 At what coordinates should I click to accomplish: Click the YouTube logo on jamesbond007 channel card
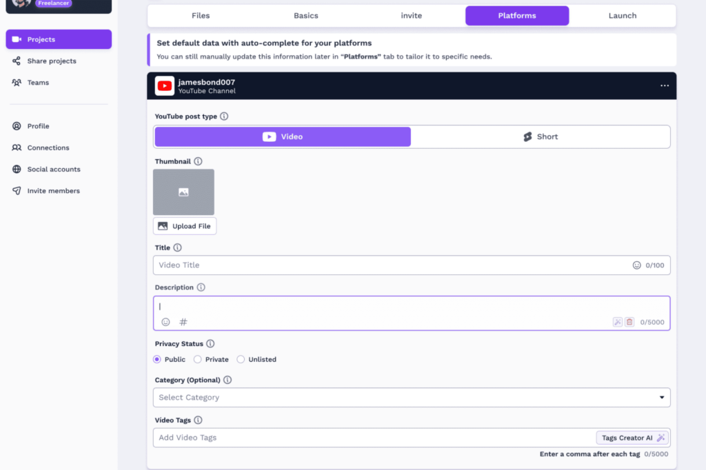pyautogui.click(x=164, y=85)
